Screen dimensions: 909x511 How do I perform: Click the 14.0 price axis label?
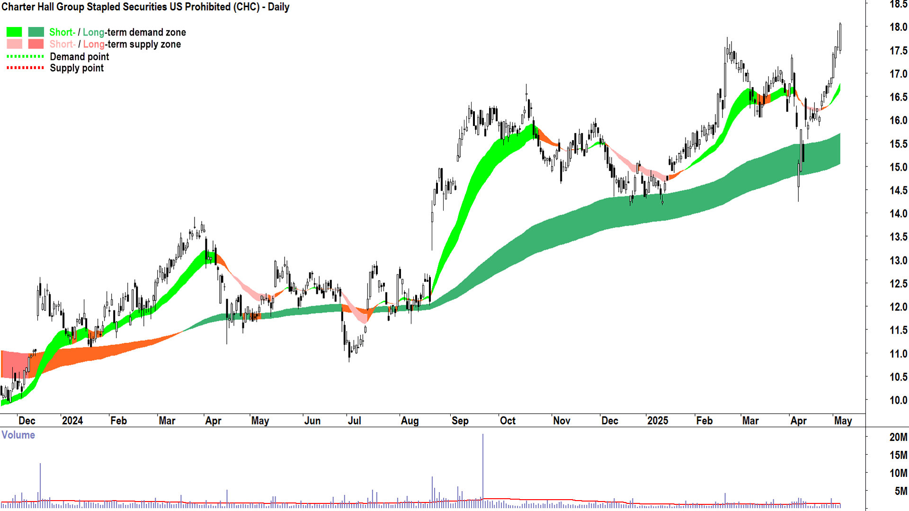coord(898,213)
